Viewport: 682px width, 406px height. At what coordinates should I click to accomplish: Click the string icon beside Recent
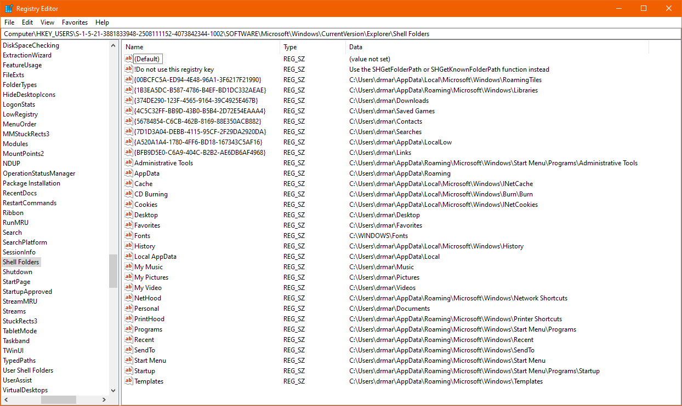point(129,339)
